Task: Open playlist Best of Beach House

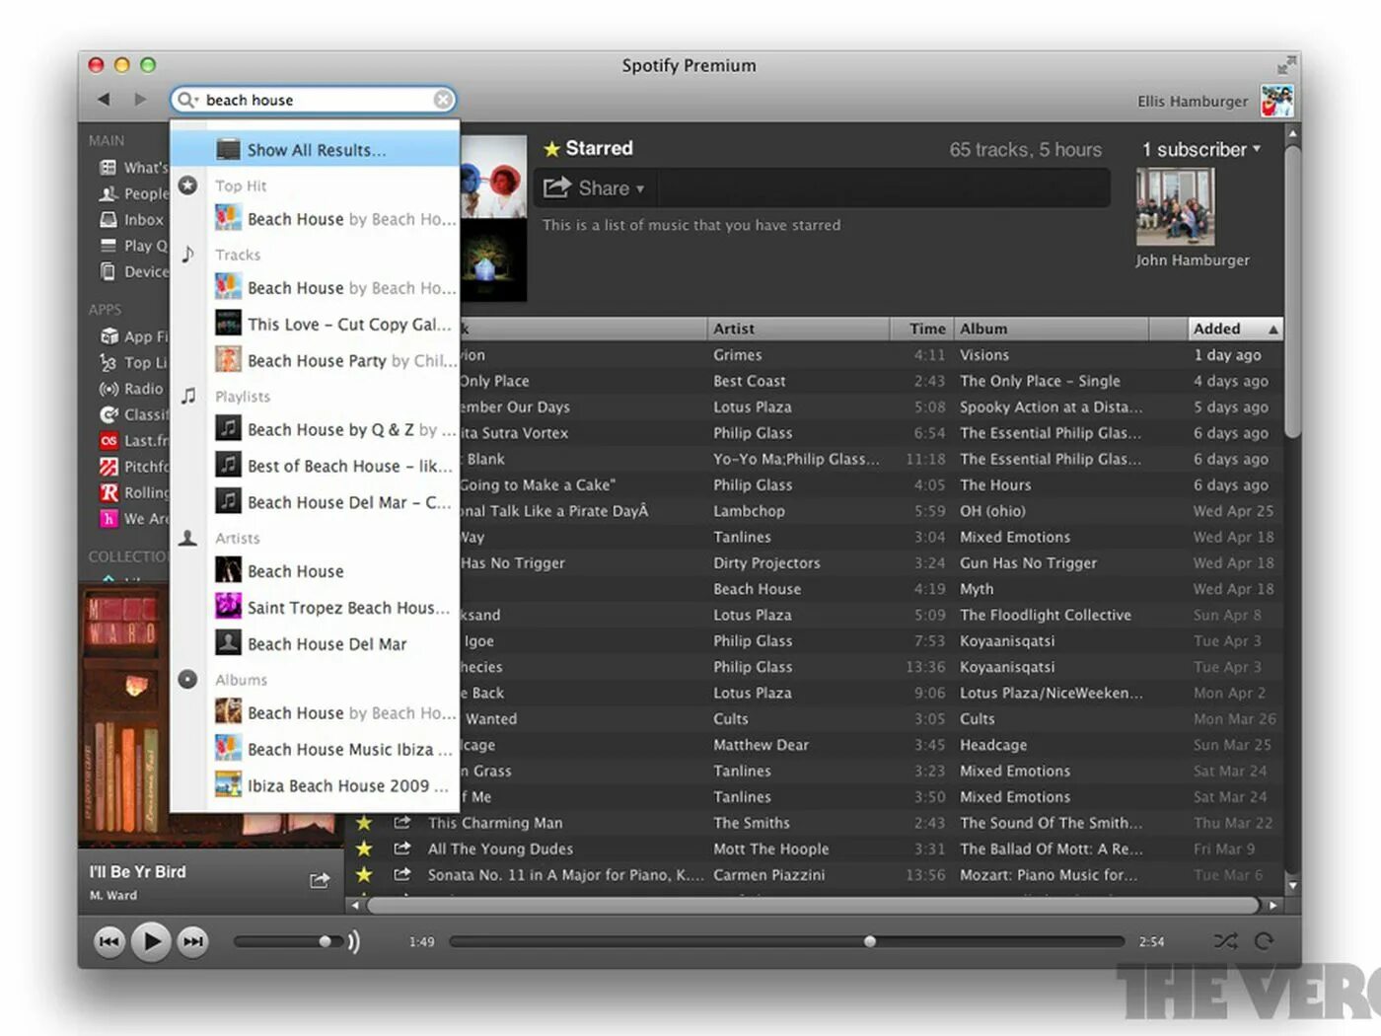Action: point(335,466)
